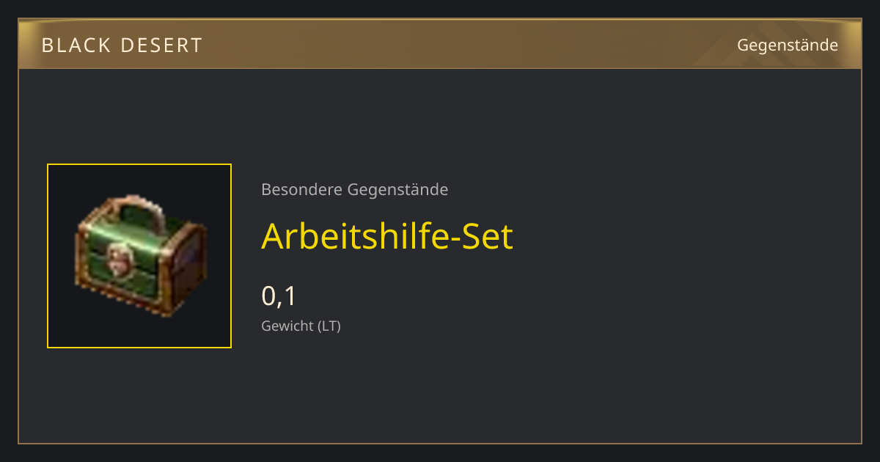Click the word Besondere in the category line
This screenshot has width=880, height=462.
301,190
